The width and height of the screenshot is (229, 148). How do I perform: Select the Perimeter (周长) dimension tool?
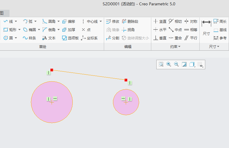220,22
